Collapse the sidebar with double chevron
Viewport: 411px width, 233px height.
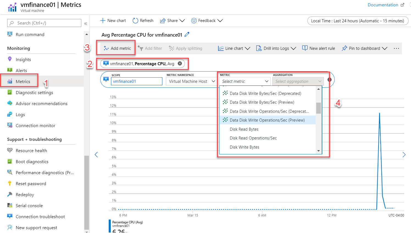[x=85, y=24]
